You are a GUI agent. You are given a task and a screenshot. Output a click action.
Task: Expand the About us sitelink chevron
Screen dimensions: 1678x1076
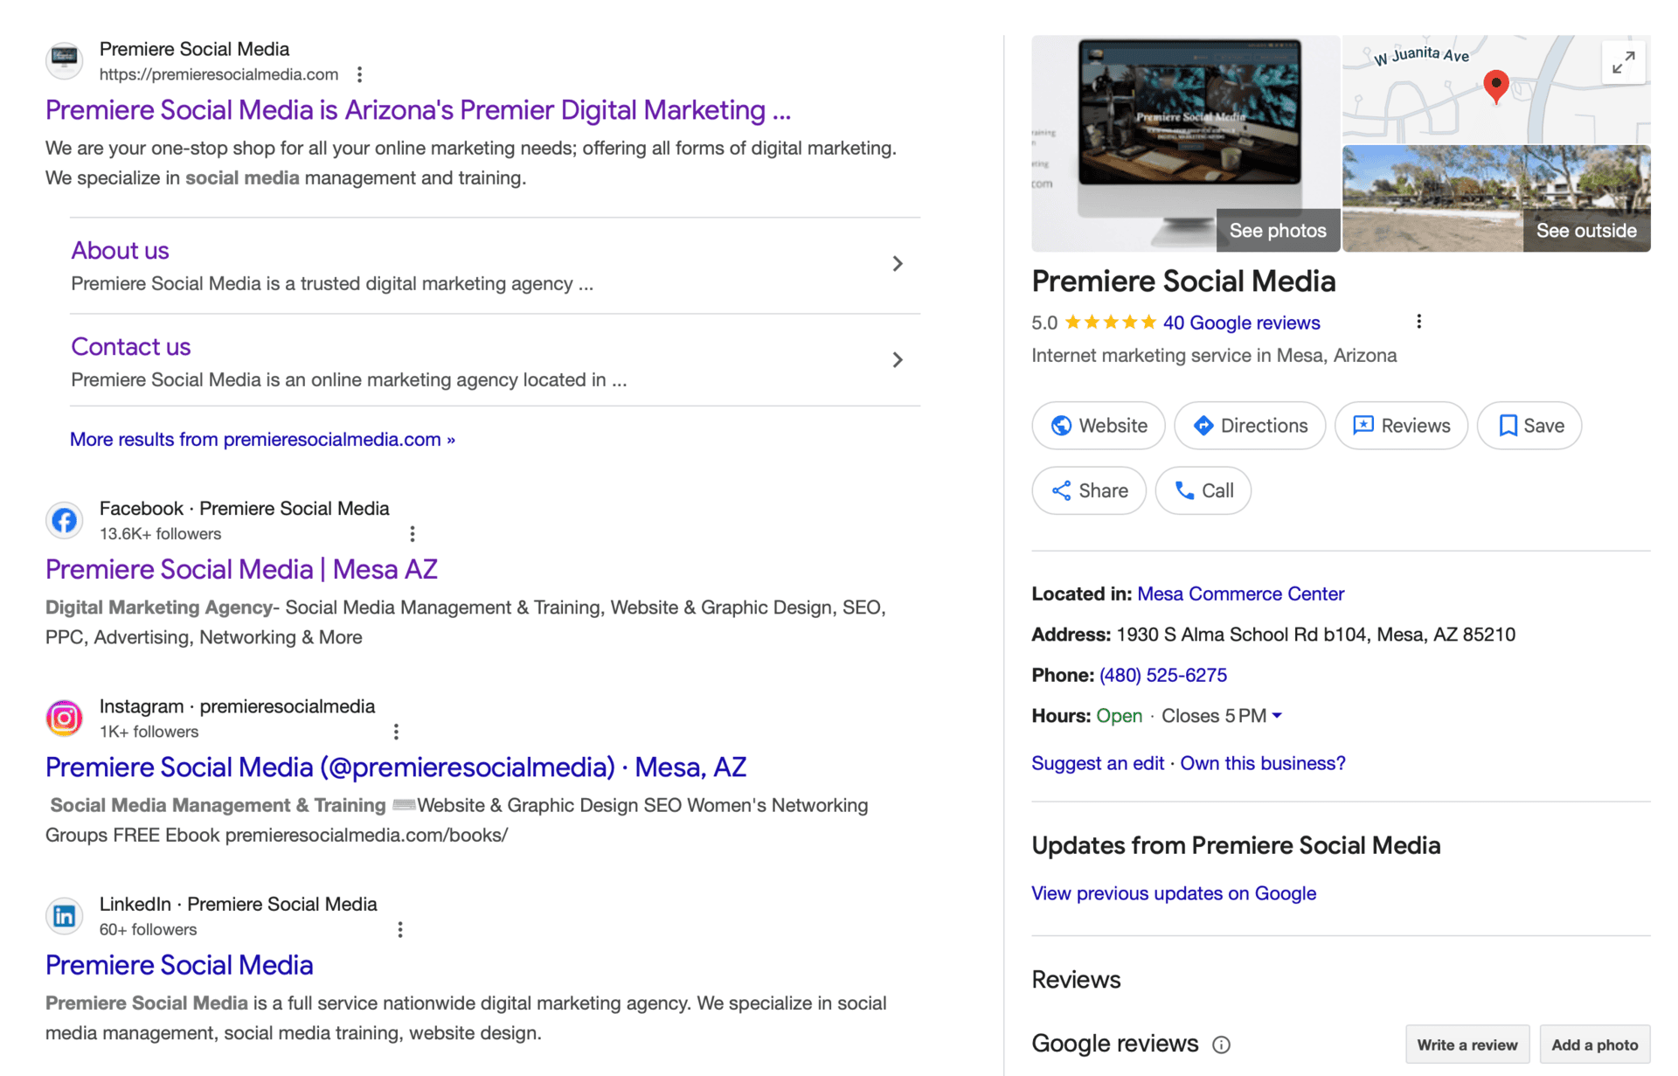[898, 263]
